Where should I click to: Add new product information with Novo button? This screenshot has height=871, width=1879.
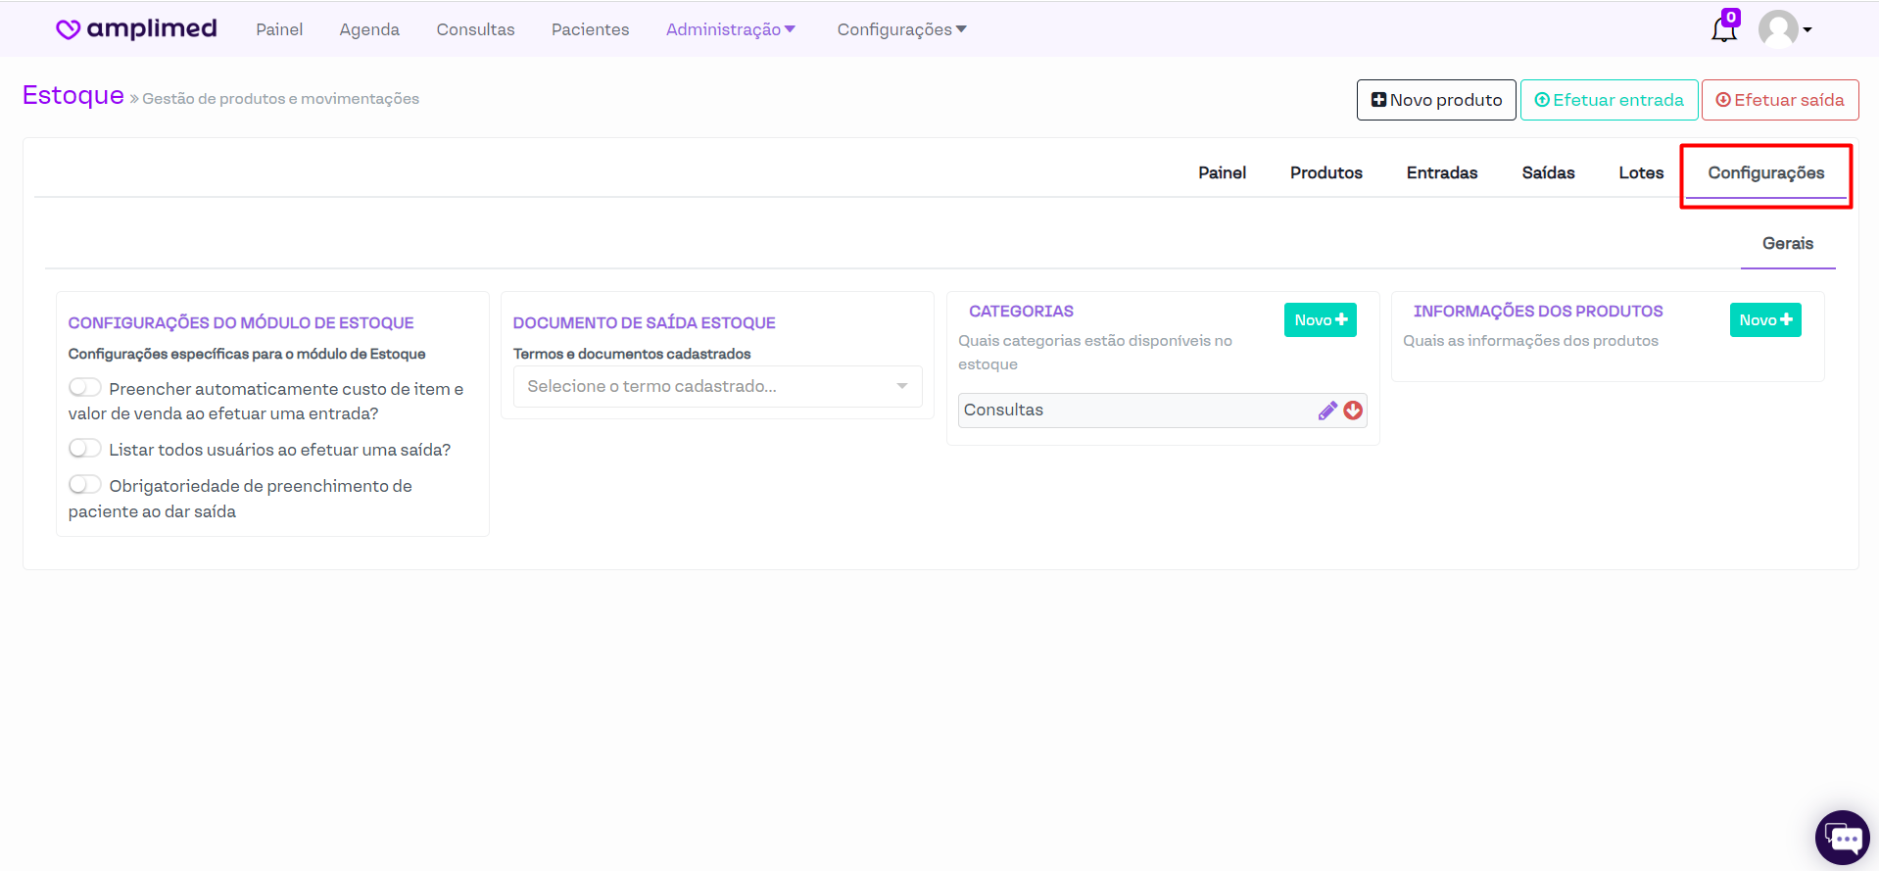tap(1764, 320)
